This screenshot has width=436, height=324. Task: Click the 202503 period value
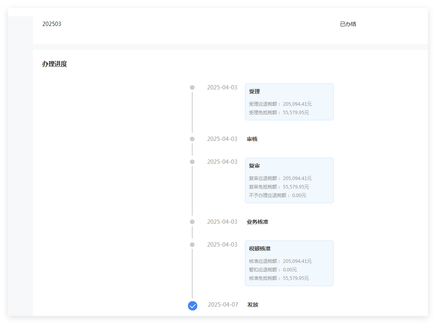52,24
